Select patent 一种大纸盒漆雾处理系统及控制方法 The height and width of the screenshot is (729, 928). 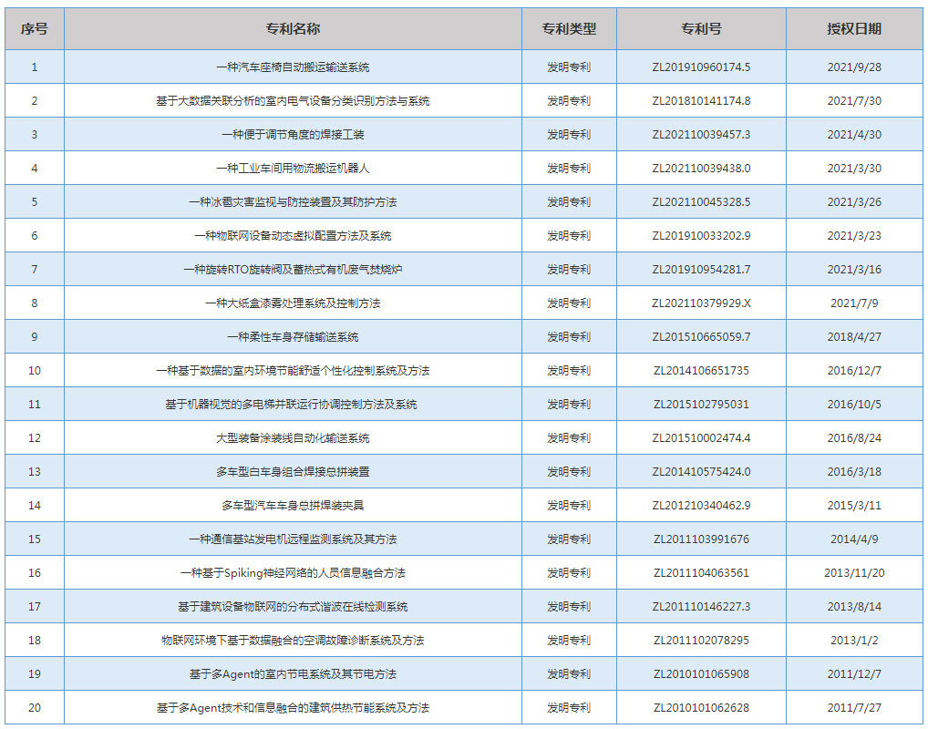[293, 303]
